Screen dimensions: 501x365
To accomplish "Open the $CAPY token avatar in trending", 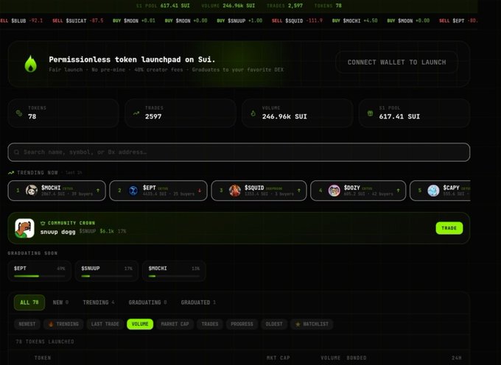I will pos(433,191).
